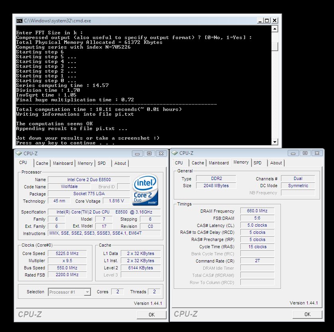Click the memory Size value 2048 MBytes

tap(216, 186)
